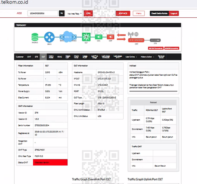The width and height of the screenshot is (197, 184).
Task: Click the red CEK button
Action: click(88, 13)
